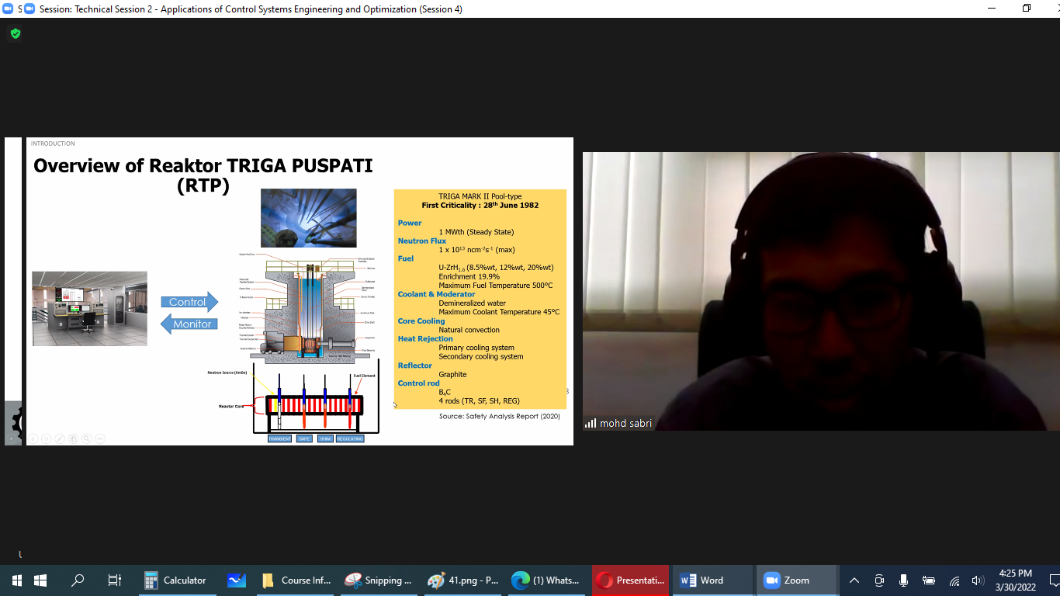The image size is (1060, 596).
Task: Open Zoom from the taskbar
Action: point(788,580)
